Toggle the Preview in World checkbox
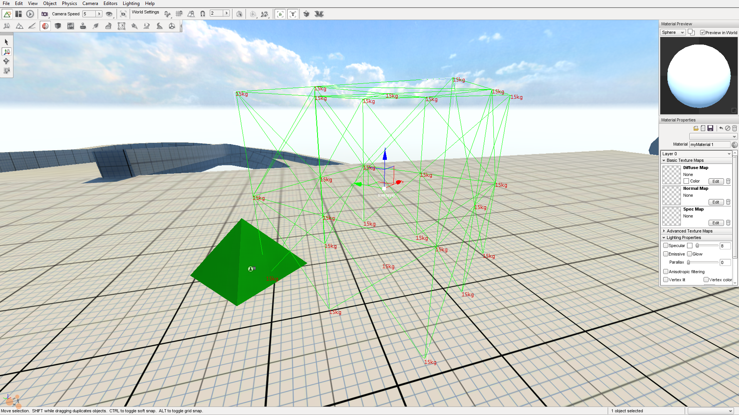The width and height of the screenshot is (739, 415). point(702,33)
